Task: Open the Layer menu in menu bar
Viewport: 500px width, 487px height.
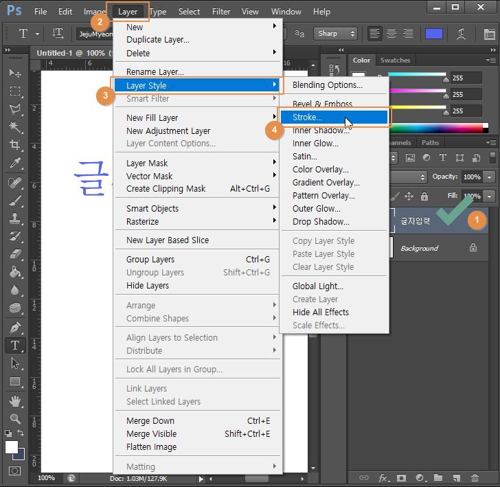Action: (x=128, y=12)
